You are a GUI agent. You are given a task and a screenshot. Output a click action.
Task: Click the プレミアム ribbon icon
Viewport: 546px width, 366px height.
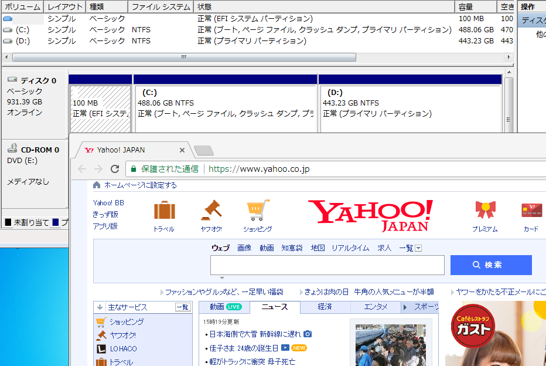tap(486, 209)
